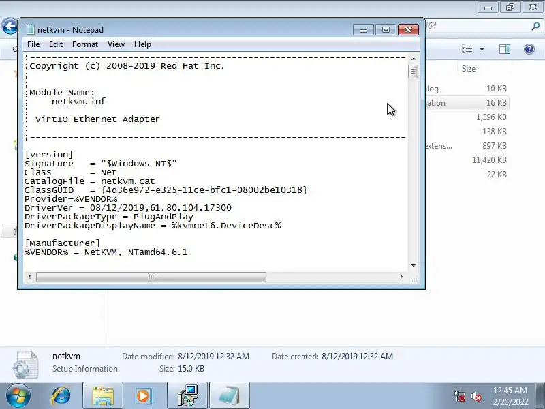Click the DriverVer line in Notepad

128,208
